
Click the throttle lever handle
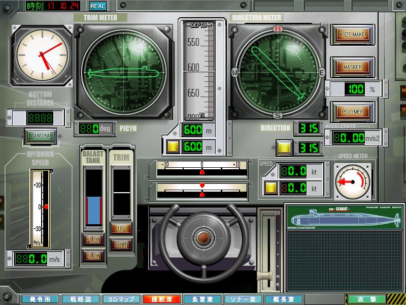point(265,276)
